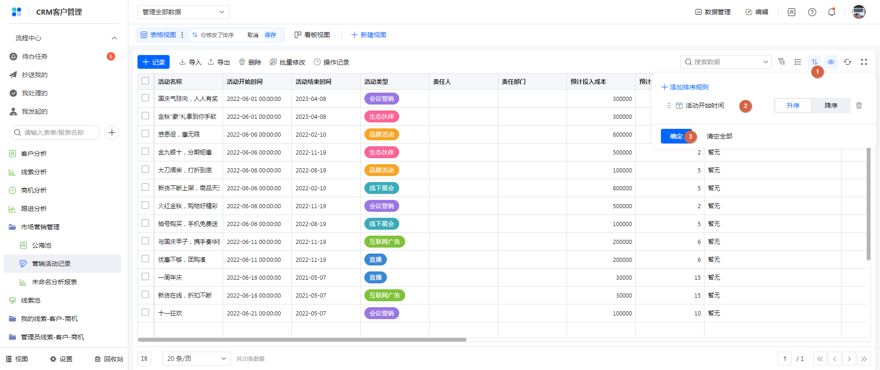Click 添加排序规则 link

tap(685, 87)
